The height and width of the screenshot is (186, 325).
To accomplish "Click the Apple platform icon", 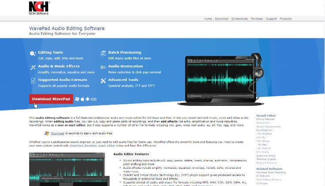I will 83,99.
